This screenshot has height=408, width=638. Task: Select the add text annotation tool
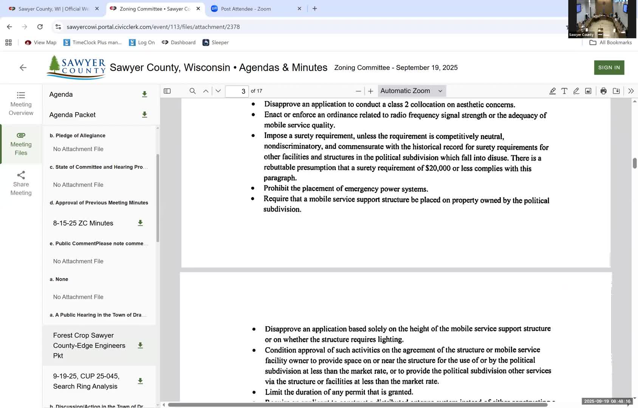[564, 91]
